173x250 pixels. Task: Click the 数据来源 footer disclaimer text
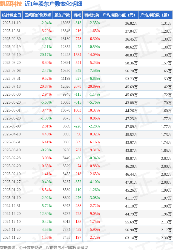[44, 247]
